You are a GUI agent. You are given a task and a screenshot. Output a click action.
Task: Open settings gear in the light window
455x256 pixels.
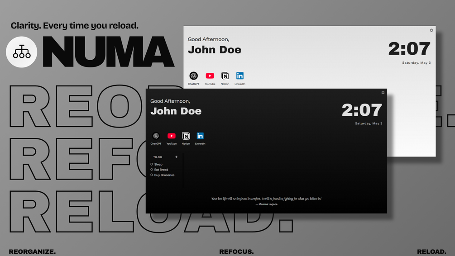pos(431,30)
